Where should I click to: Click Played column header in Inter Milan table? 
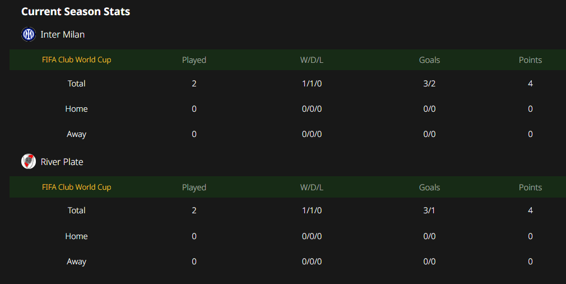194,60
